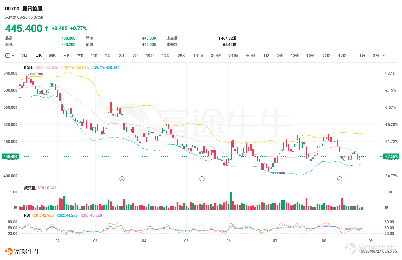Click the +0.77% change percentage
The width and height of the screenshot is (402, 260).
(x=78, y=28)
